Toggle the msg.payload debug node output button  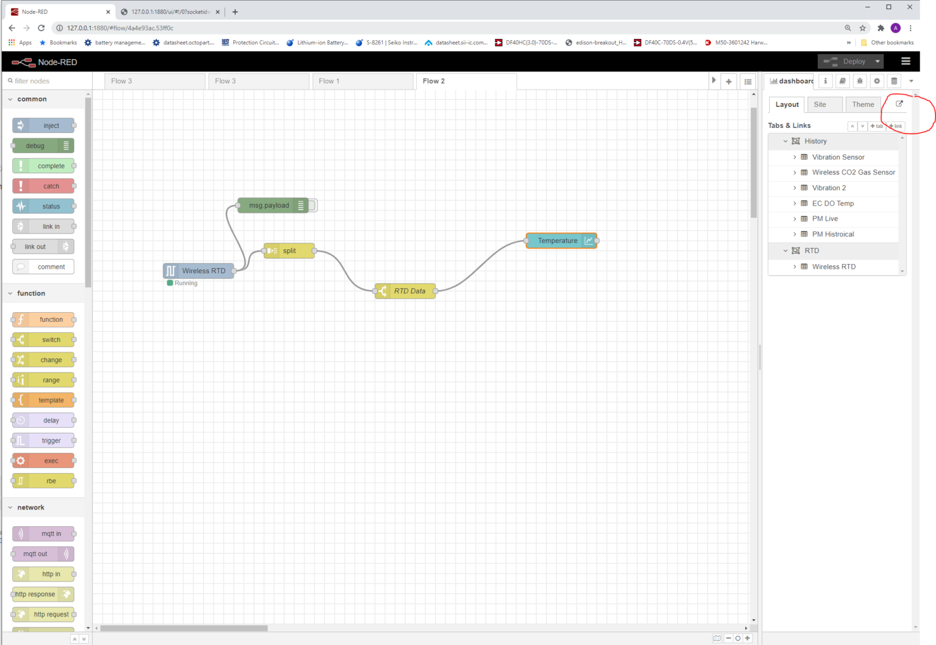313,205
